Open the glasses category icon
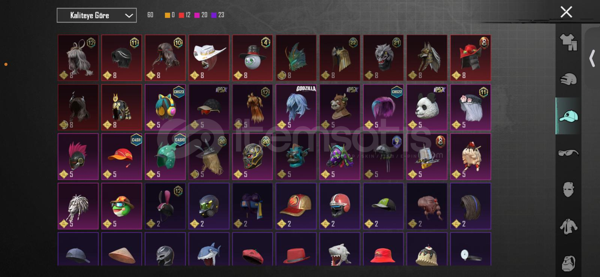This screenshot has height=277, width=600. pyautogui.click(x=568, y=153)
